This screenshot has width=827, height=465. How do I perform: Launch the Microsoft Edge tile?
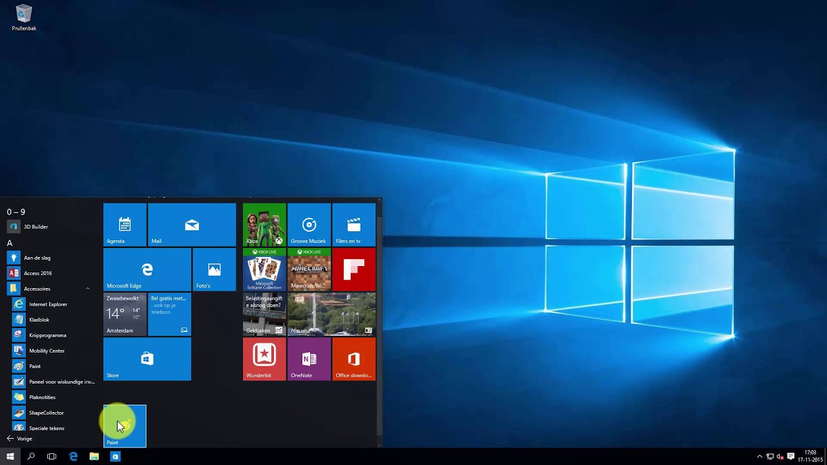point(147,269)
